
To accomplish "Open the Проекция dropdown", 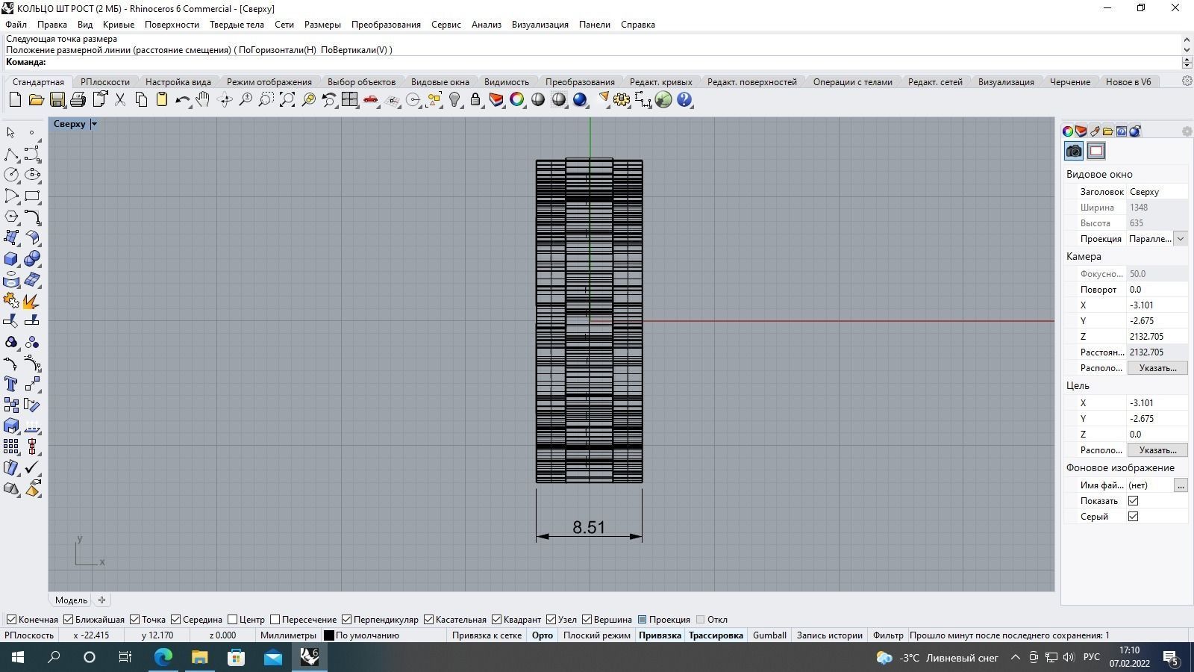I will point(1181,239).
